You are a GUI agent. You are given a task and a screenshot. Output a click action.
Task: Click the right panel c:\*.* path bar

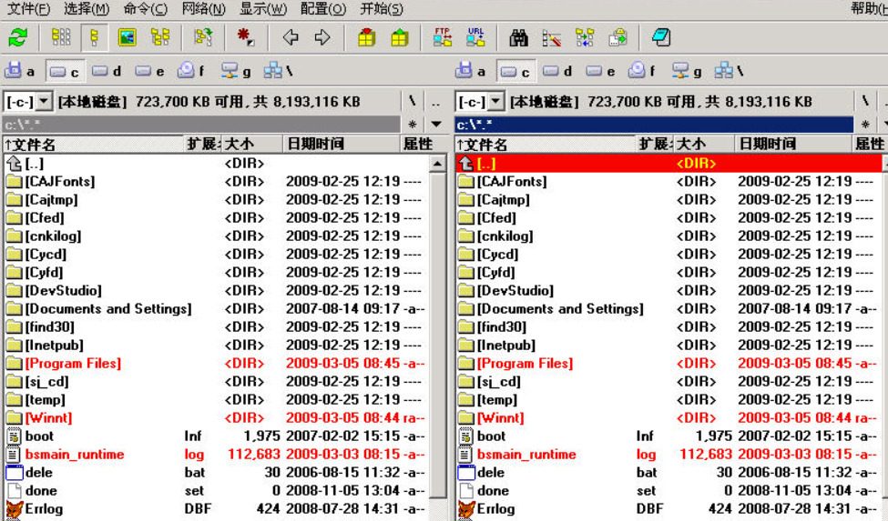pos(654,125)
